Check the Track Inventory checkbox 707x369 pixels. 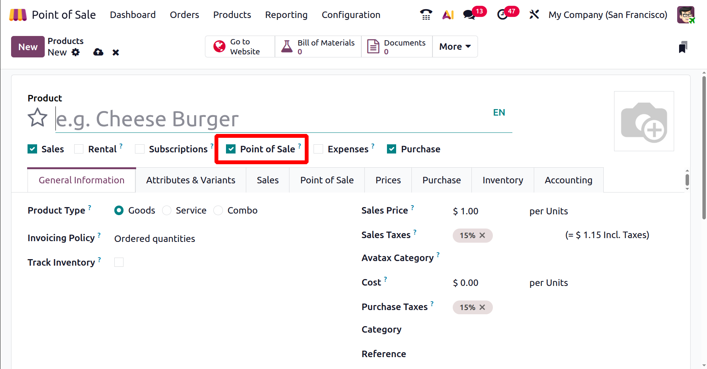[x=119, y=262]
